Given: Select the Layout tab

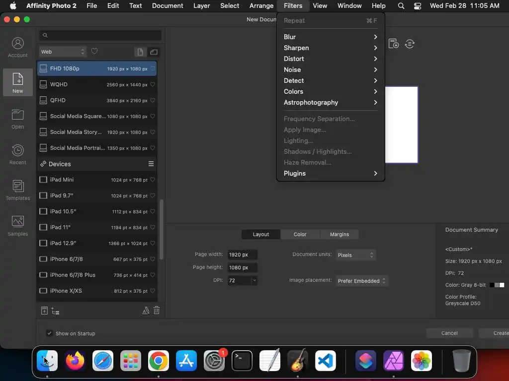Looking at the screenshot, I should click(261, 234).
